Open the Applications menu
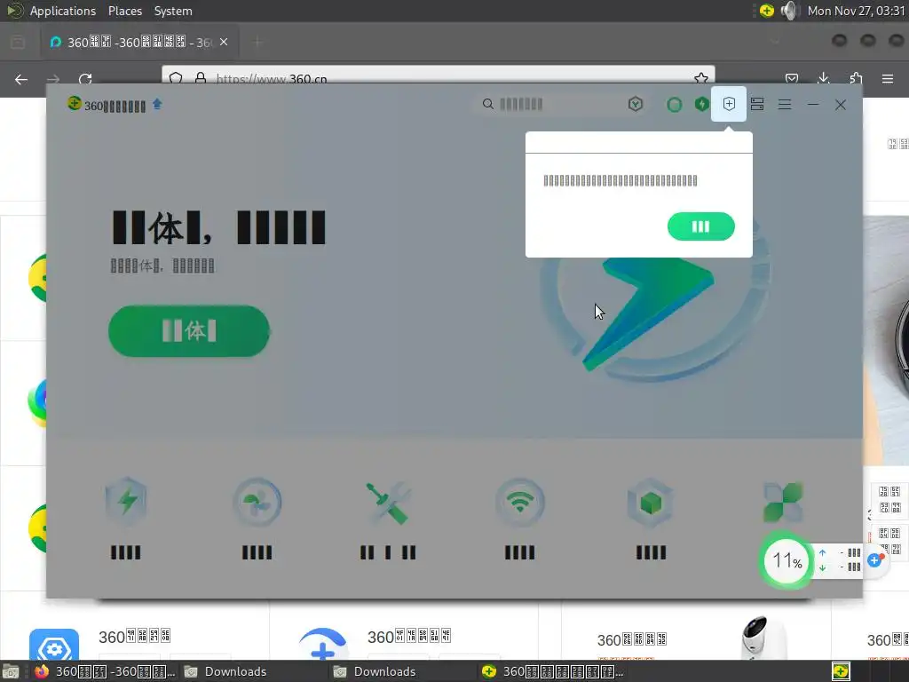 (63, 11)
